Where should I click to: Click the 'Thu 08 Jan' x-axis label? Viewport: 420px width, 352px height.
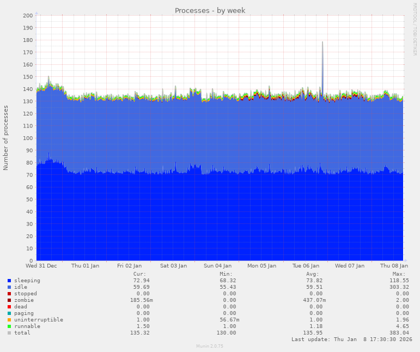point(394,266)
